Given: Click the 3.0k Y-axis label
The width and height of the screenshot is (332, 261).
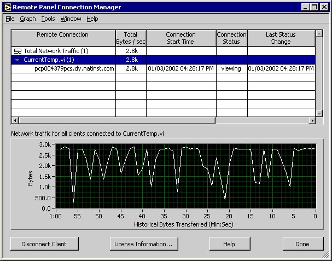Looking at the screenshot, I should [45, 144].
